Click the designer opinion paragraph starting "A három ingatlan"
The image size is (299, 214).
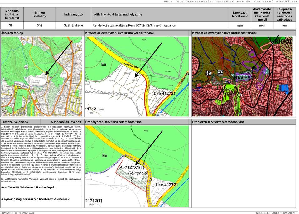coord(41,150)
